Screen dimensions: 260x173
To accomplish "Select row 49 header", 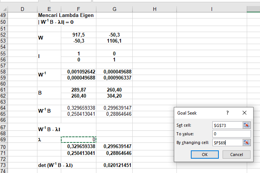I will click(x=4, y=15).
